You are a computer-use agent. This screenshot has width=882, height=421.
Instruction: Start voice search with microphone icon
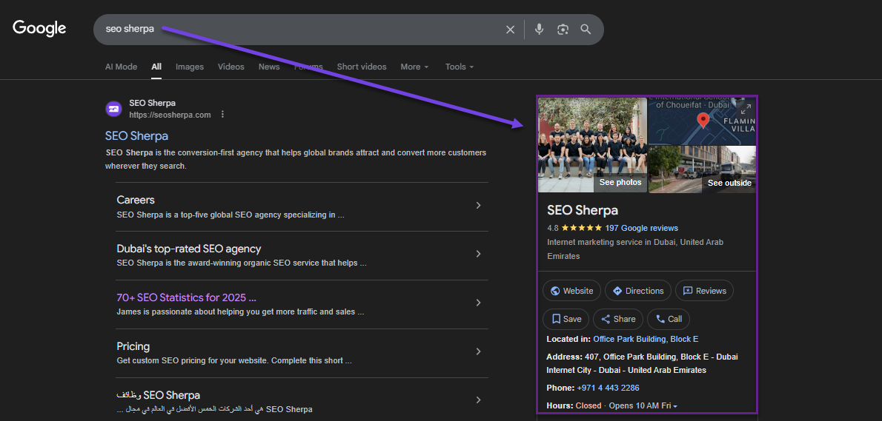point(539,30)
